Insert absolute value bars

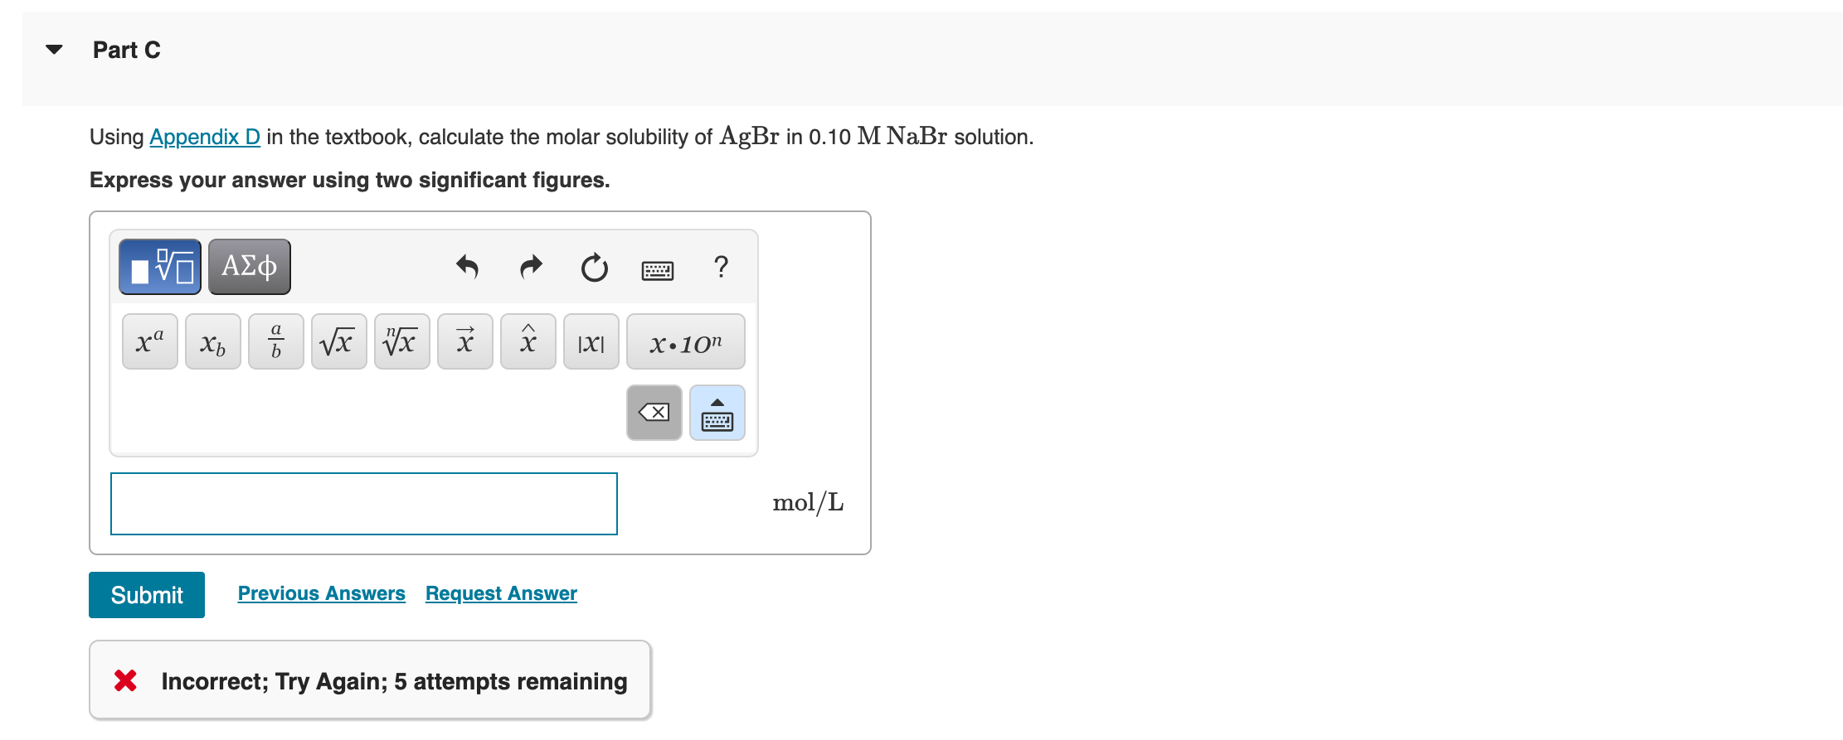[x=591, y=341]
